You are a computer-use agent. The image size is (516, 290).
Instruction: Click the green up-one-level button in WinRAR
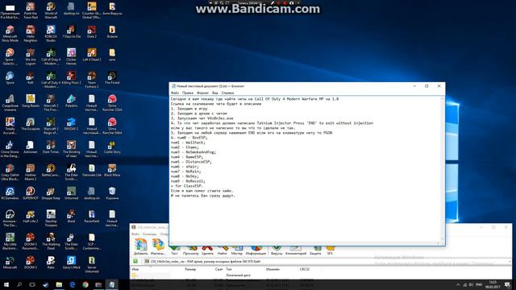135,261
